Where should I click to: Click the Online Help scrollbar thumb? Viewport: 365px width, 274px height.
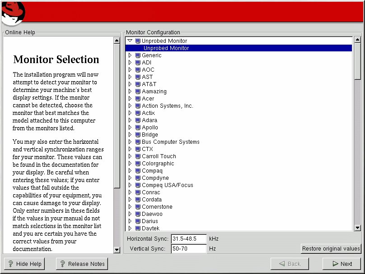click(x=117, y=116)
